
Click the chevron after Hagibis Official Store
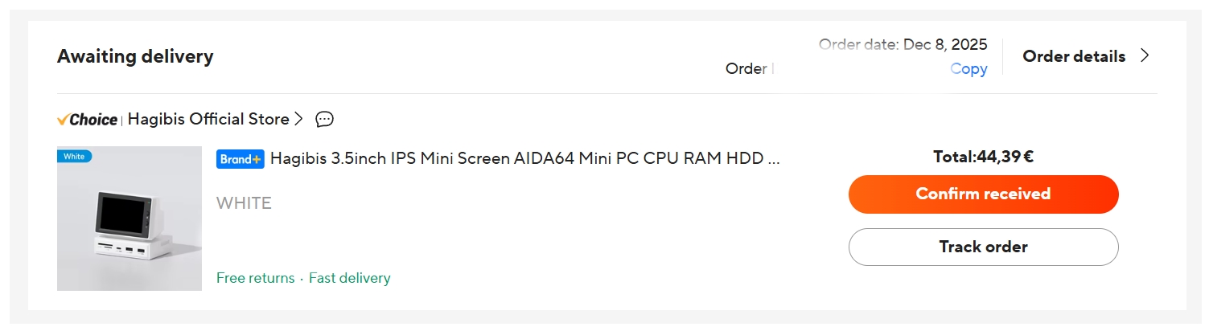tap(298, 120)
